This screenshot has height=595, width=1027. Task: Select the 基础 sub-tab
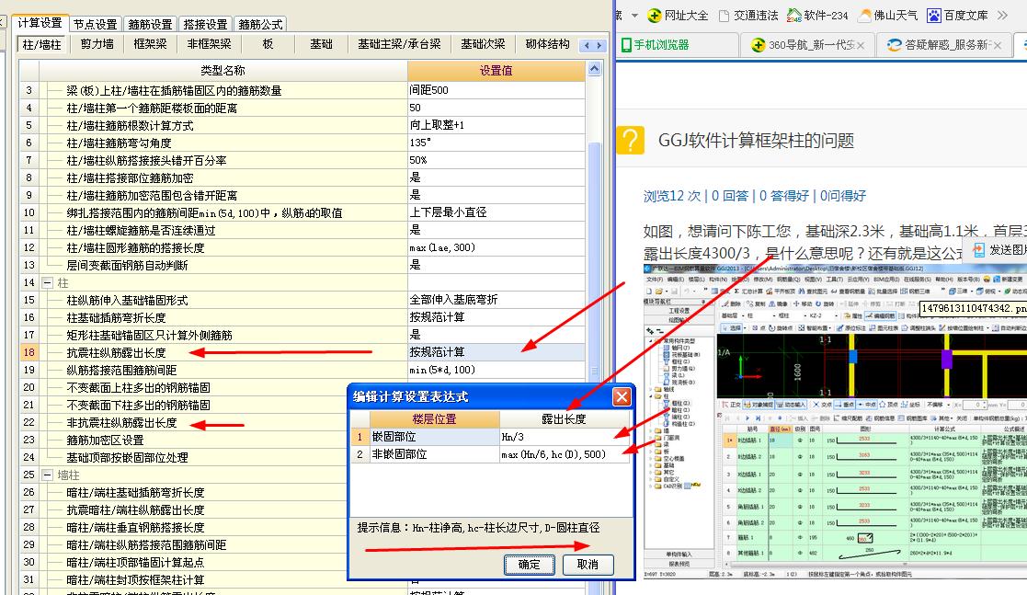(x=321, y=44)
